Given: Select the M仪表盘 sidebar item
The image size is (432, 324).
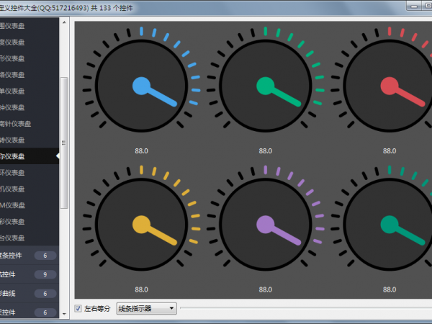Looking at the screenshot, I should [29, 205].
